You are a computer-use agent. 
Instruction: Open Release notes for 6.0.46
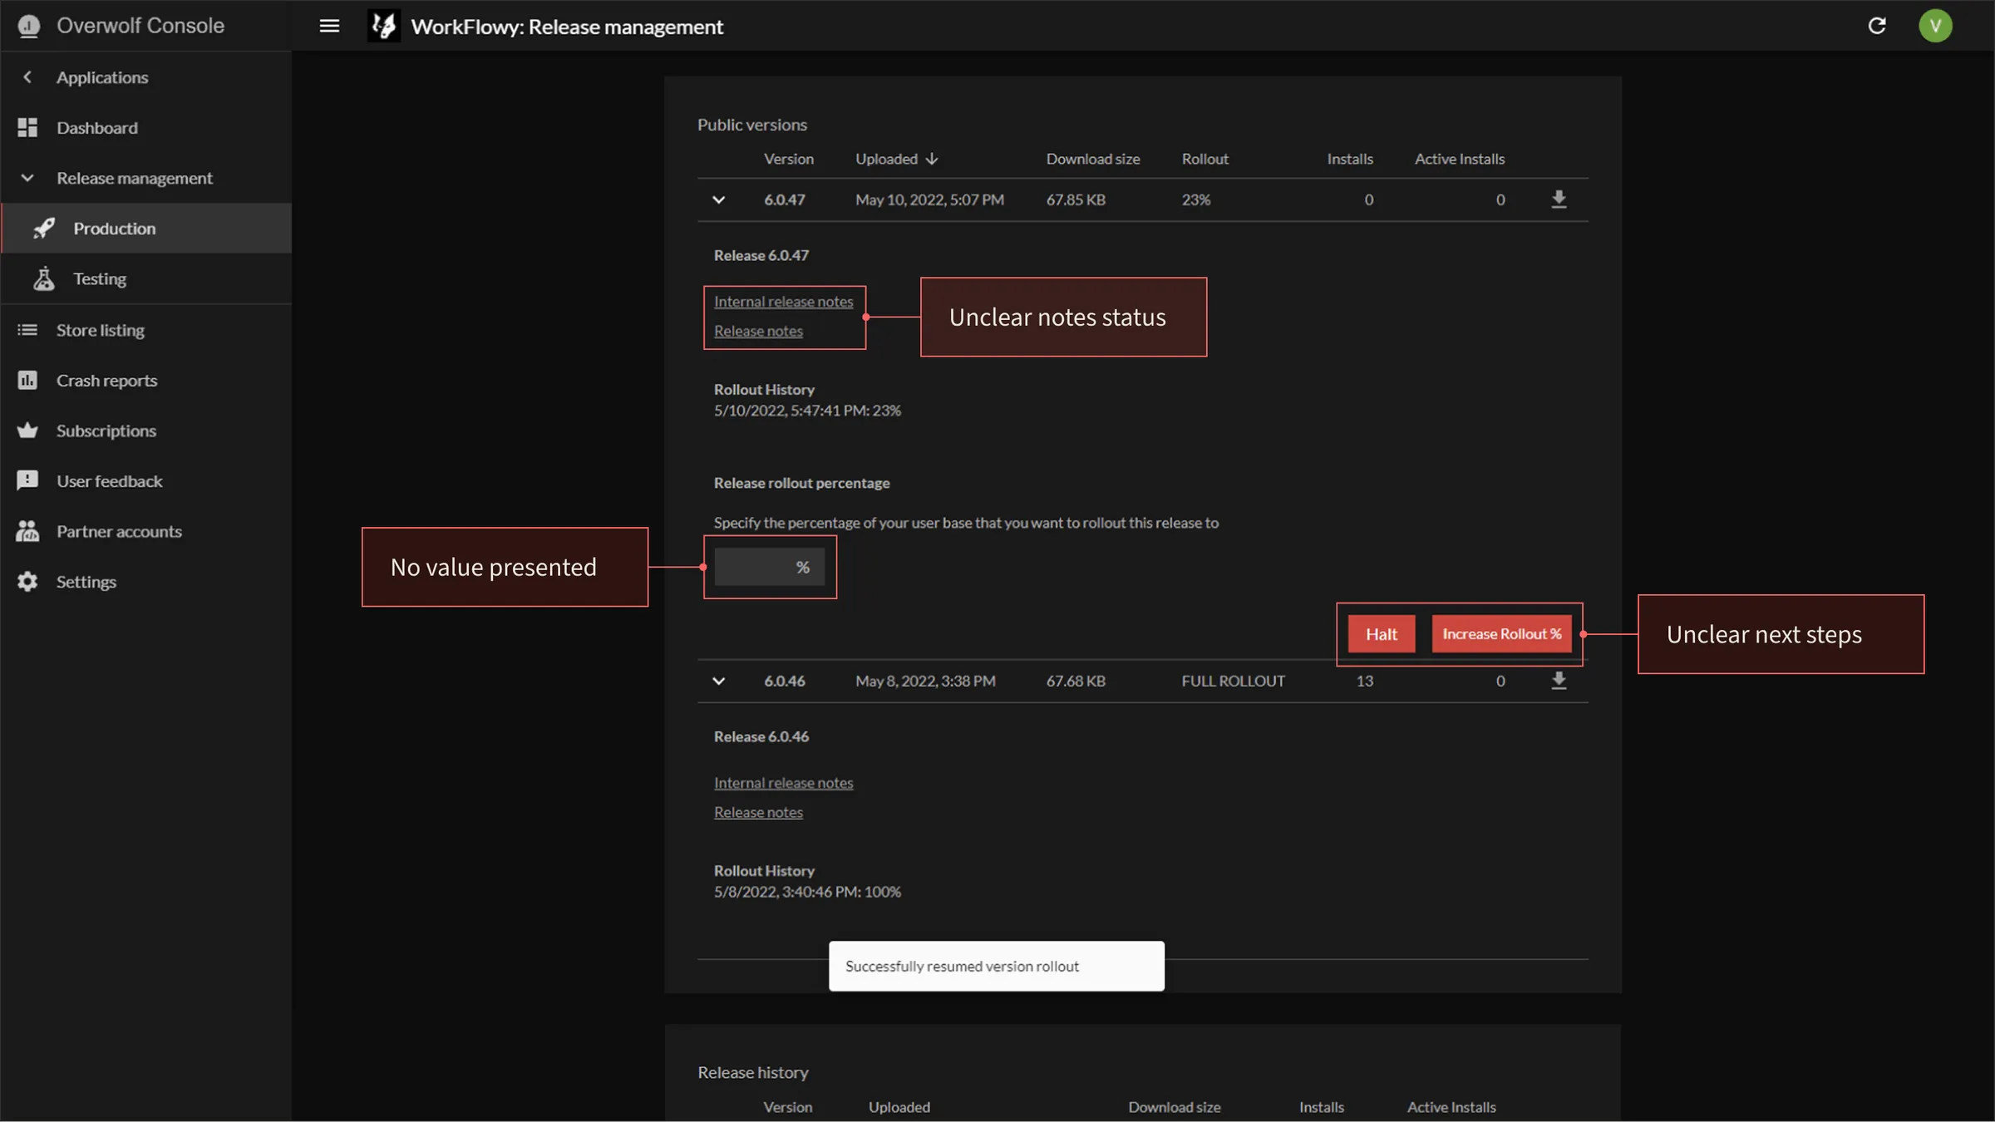(x=758, y=812)
